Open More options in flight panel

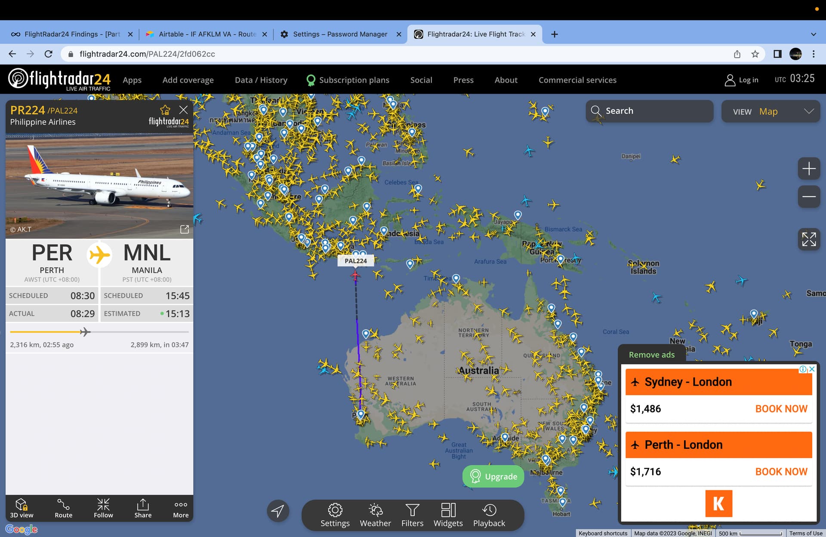tap(181, 508)
